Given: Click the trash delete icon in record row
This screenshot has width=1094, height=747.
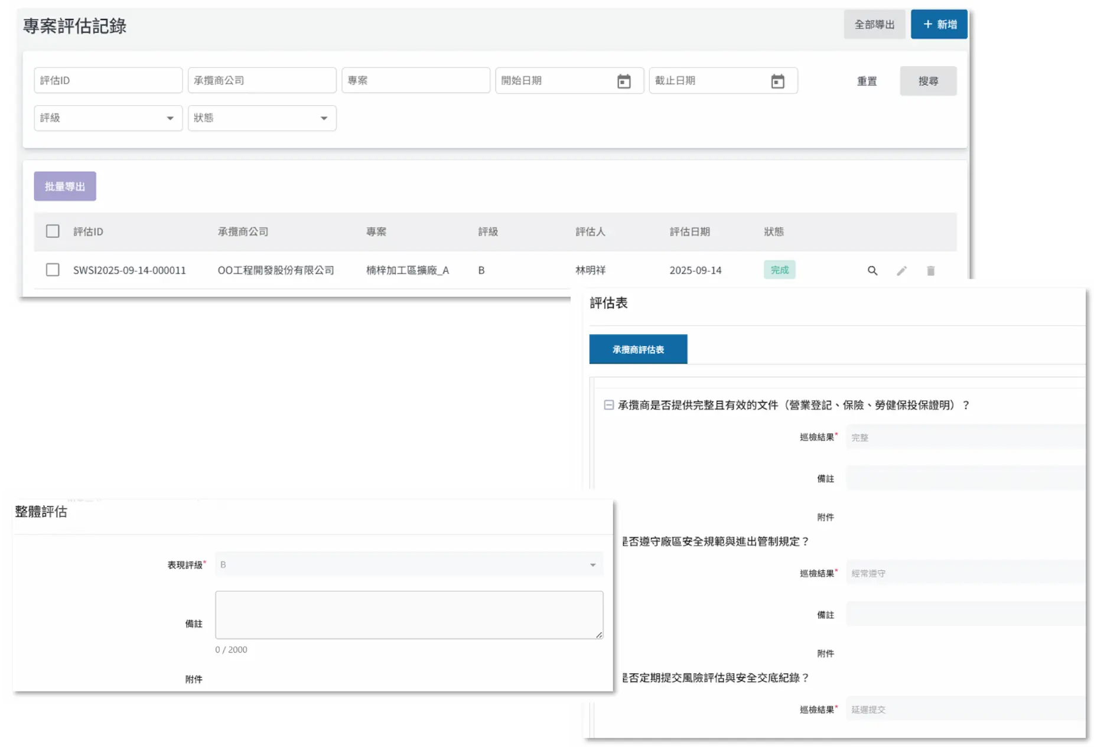Looking at the screenshot, I should pyautogui.click(x=930, y=270).
